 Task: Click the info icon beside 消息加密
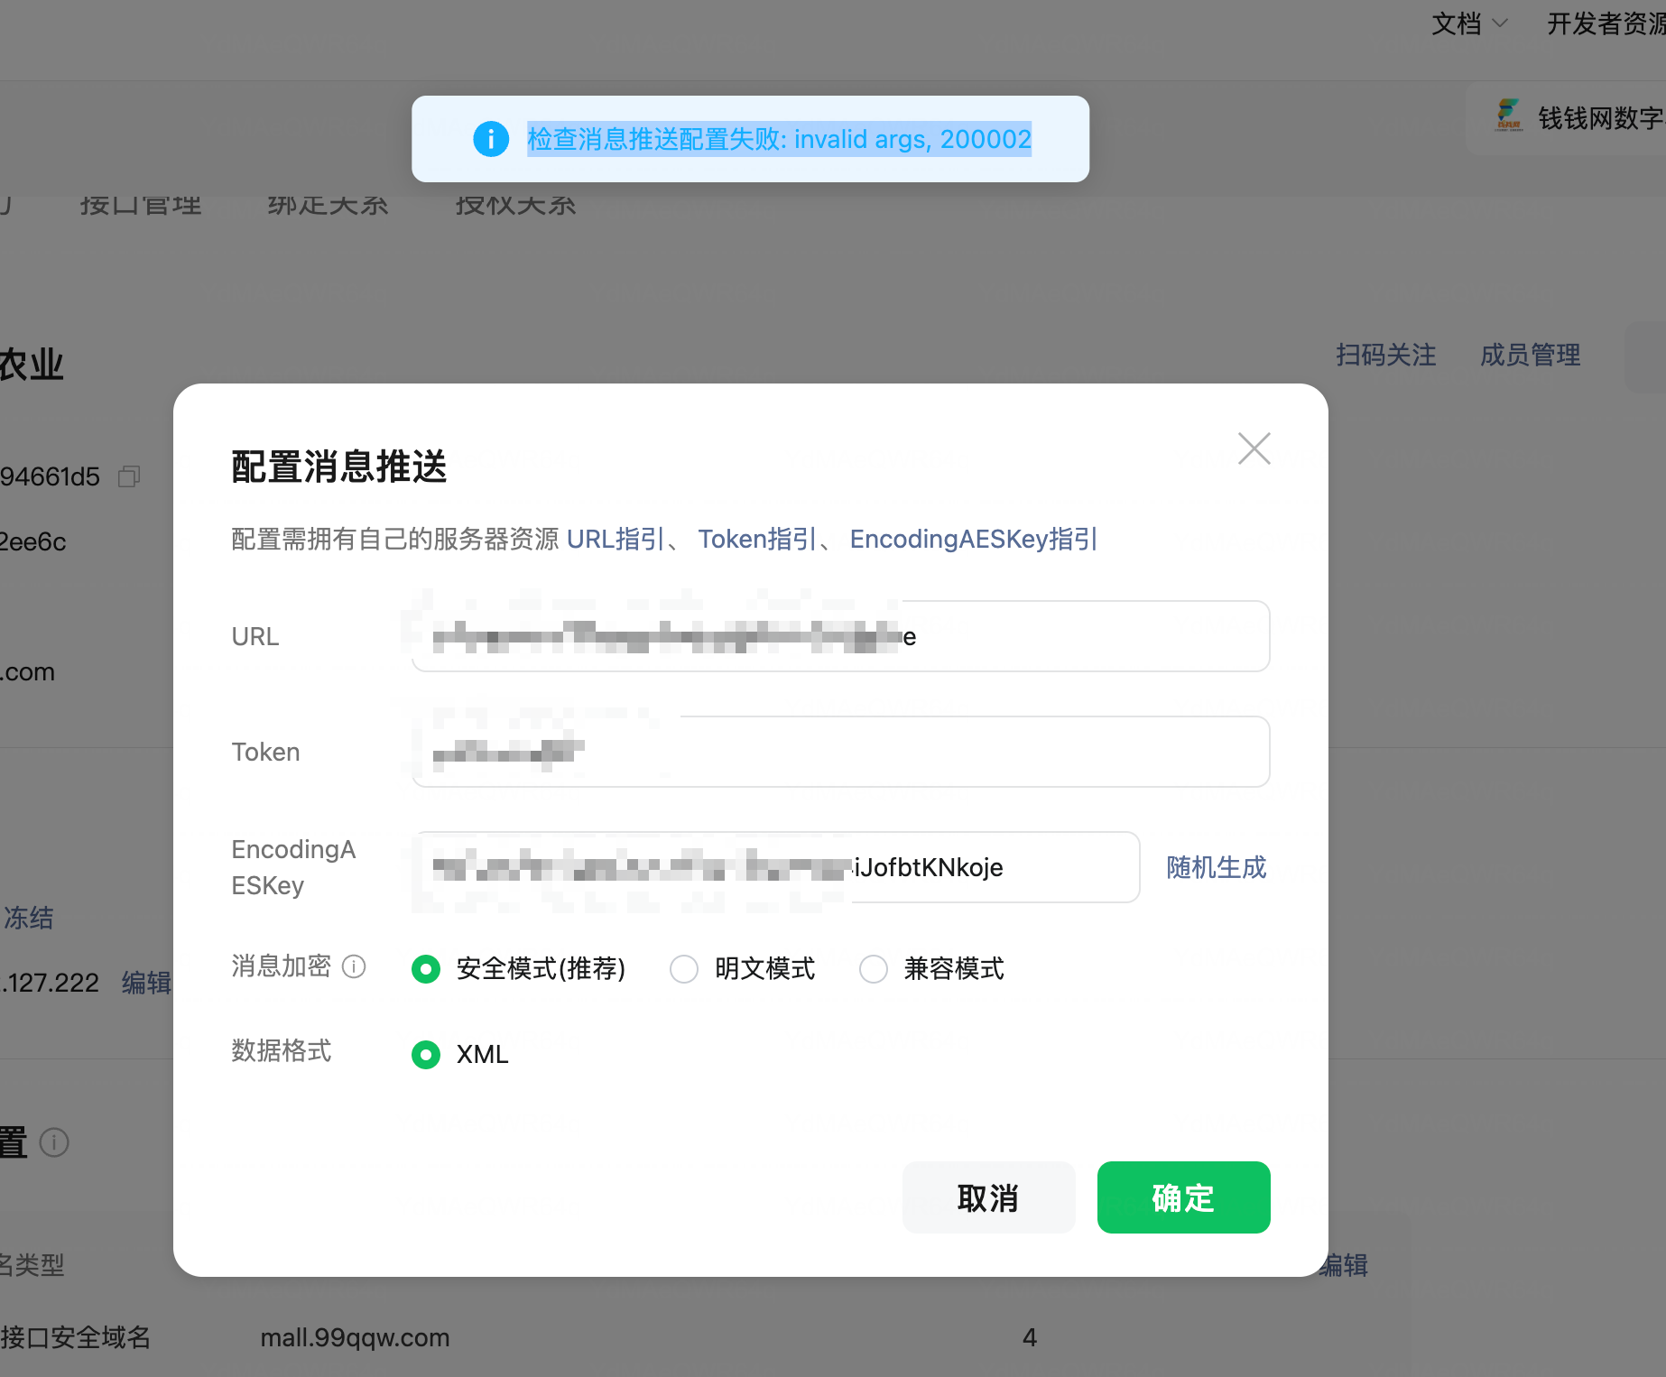[355, 966]
